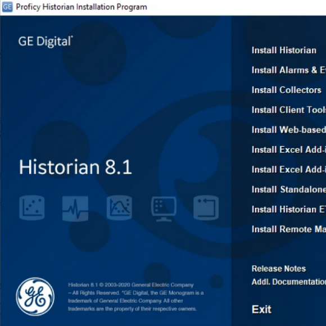Image resolution: width=326 pixels, height=326 pixels.
Task: Open Install Client Tools
Action: (x=289, y=110)
